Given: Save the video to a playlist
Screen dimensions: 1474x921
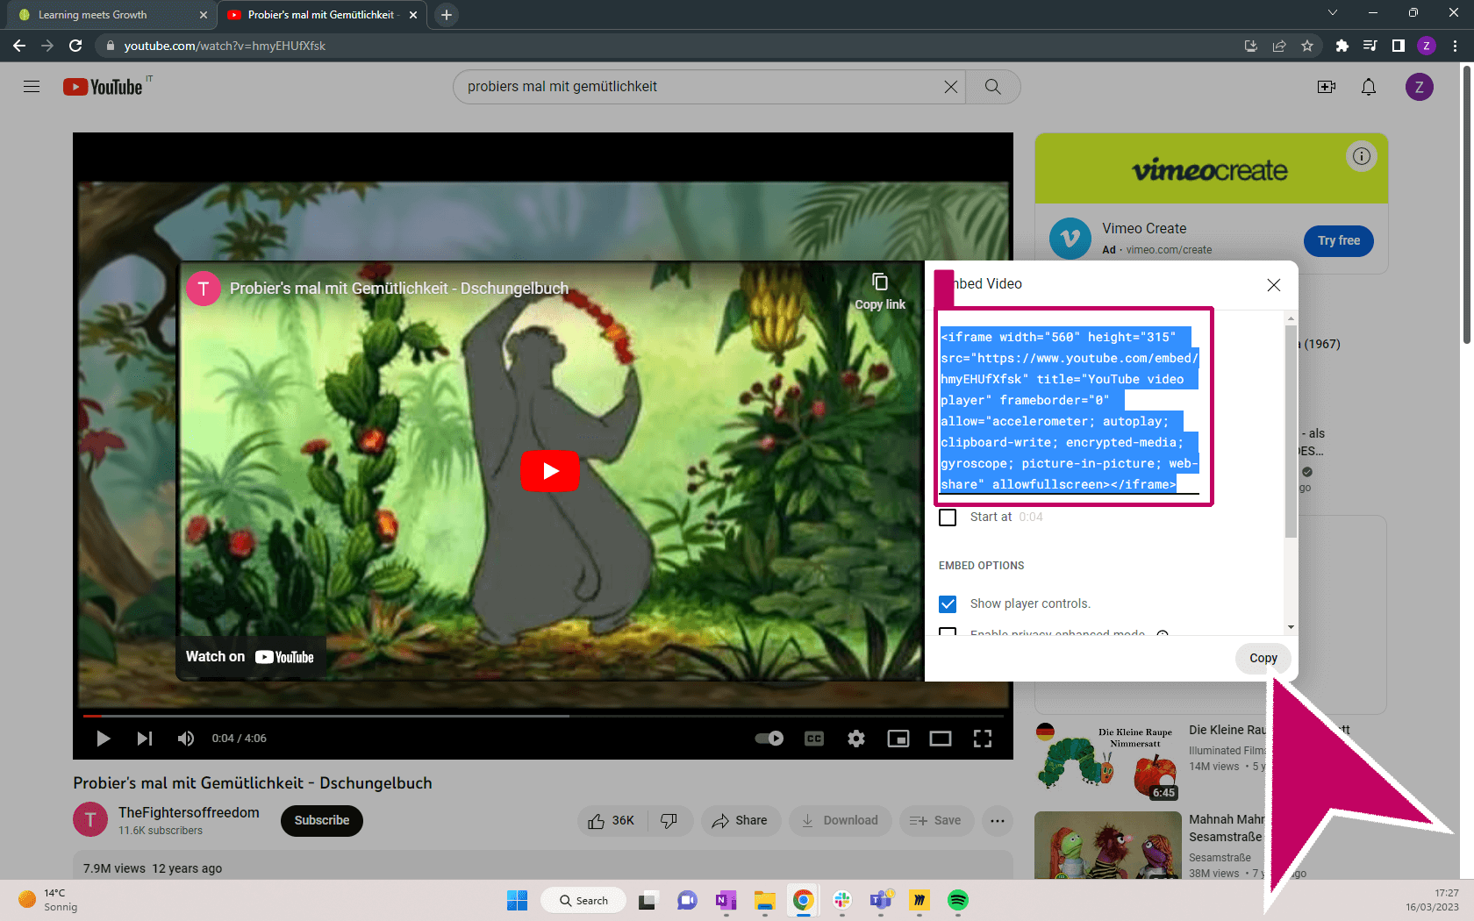Looking at the screenshot, I should click(x=936, y=820).
